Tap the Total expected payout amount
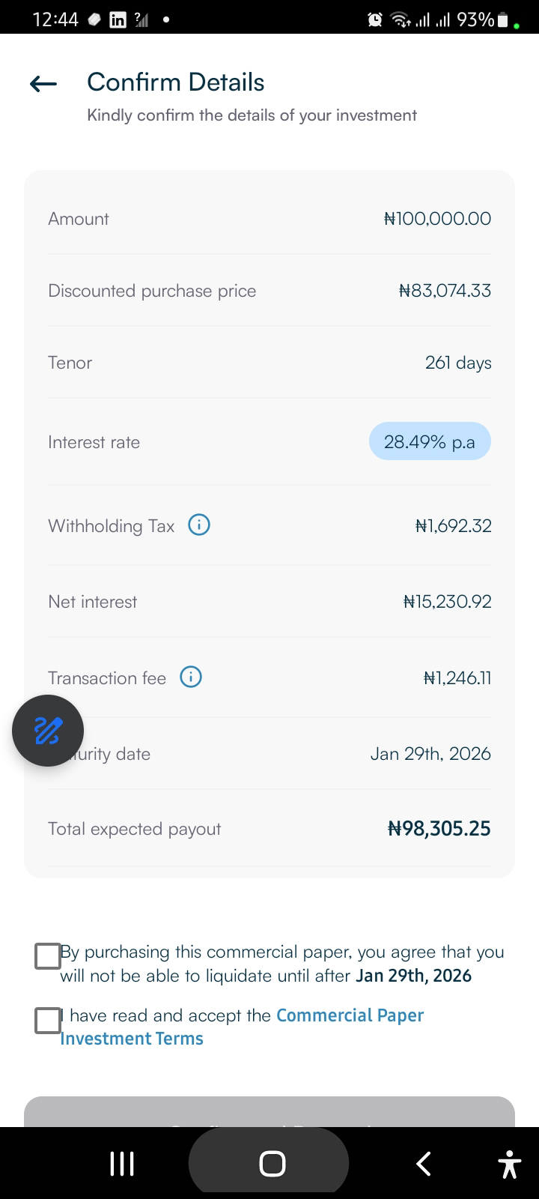This screenshot has height=1199, width=539. coord(439,828)
